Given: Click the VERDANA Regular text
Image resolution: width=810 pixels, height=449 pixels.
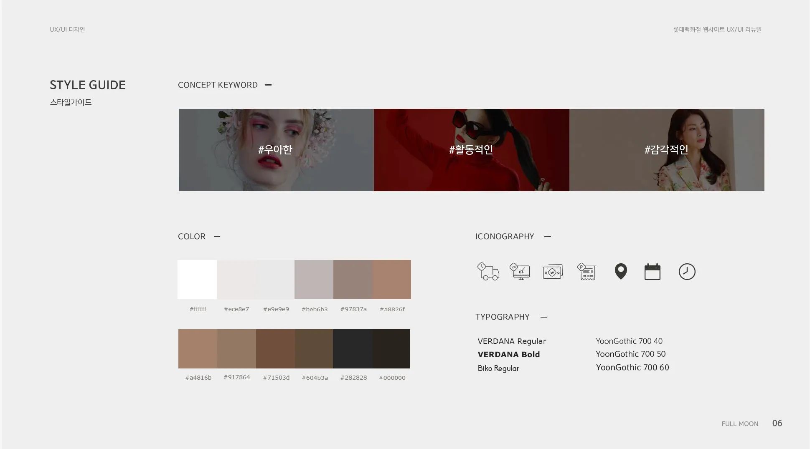Looking at the screenshot, I should (512, 341).
